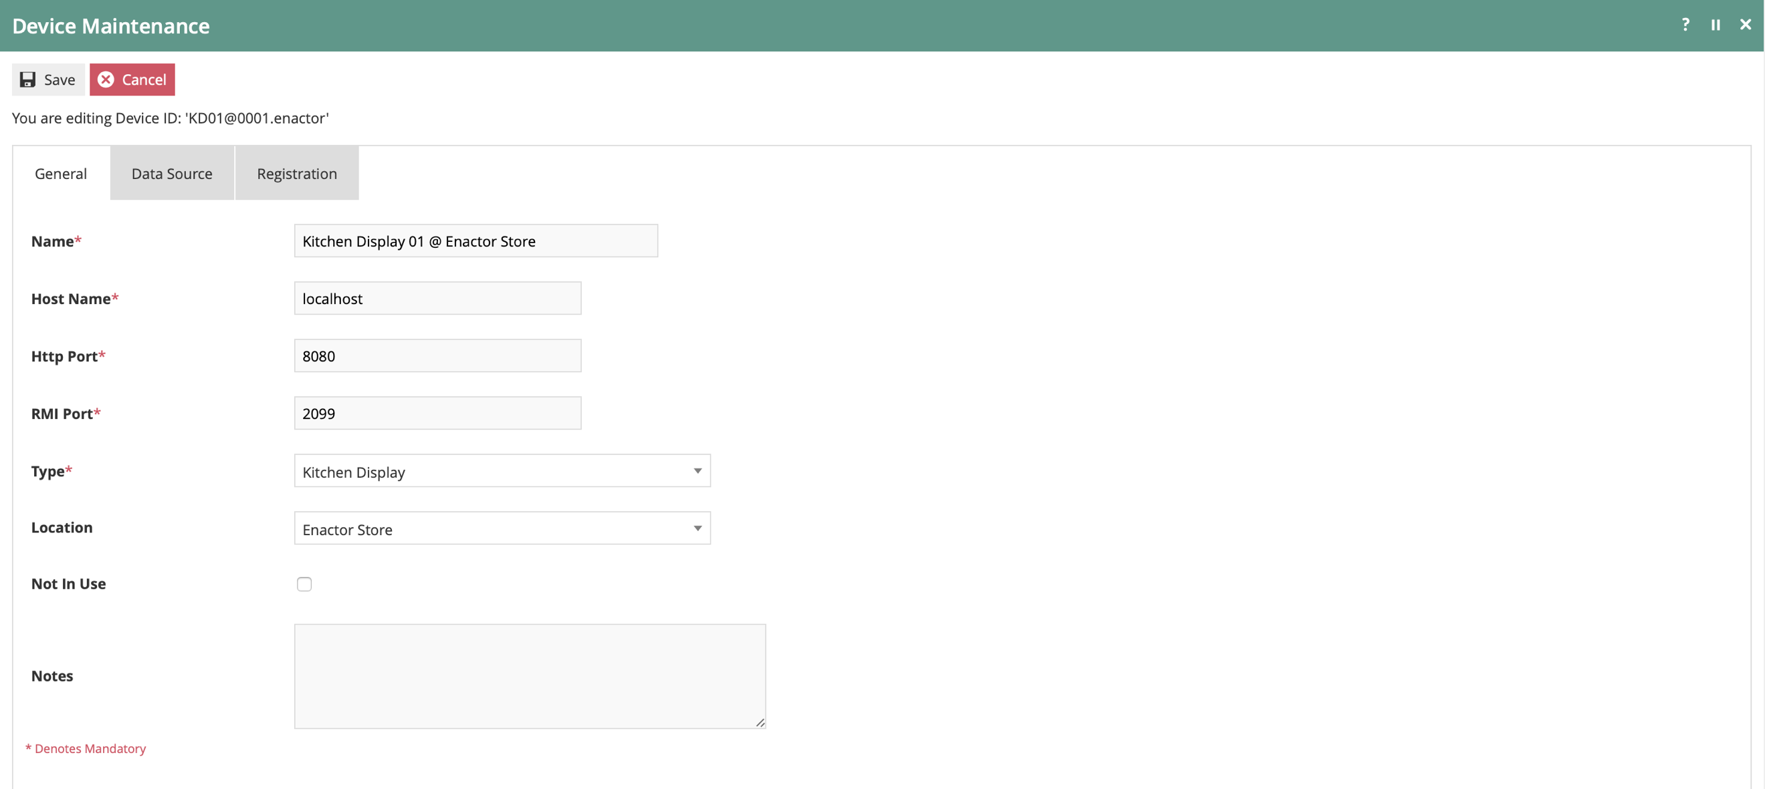Toggle the Not In Use checkbox

coord(304,584)
